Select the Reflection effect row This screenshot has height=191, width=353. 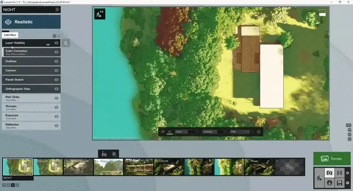click(31, 126)
